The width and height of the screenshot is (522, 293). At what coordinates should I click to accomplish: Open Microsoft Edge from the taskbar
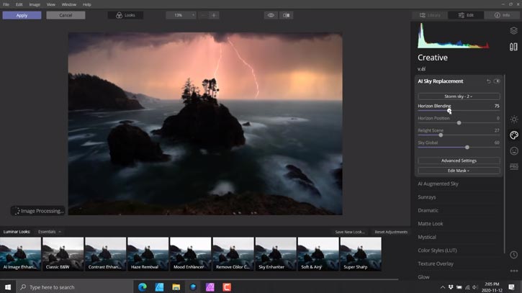(x=143, y=287)
